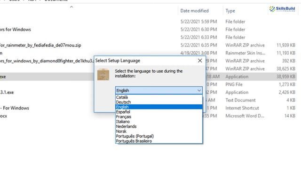301x169 pixels.
Task: Choose Deutsch from the language list
Action: tap(159, 102)
